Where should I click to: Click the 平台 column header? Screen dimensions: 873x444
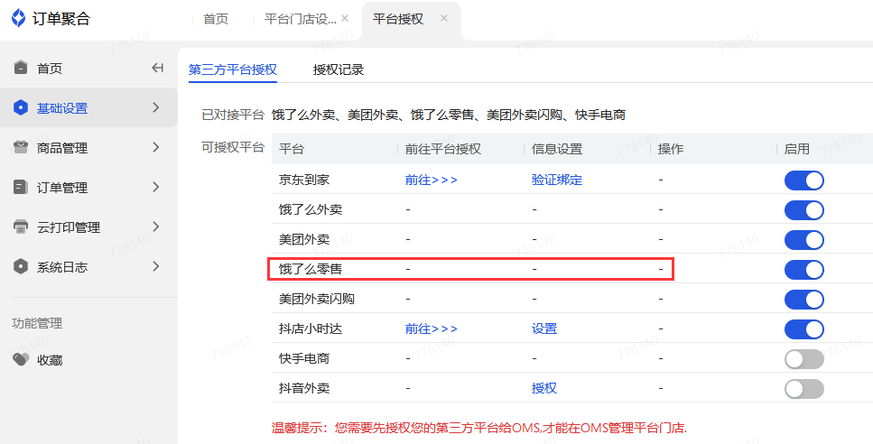[x=292, y=149]
